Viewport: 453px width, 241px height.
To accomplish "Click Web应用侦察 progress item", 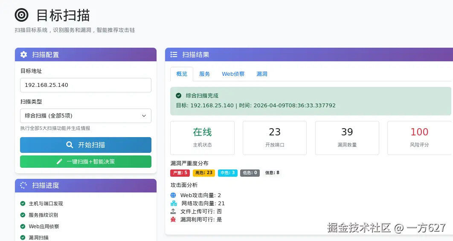I will 44,226.
